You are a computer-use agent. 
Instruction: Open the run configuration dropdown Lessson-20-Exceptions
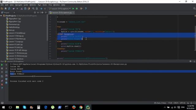(60, 9)
